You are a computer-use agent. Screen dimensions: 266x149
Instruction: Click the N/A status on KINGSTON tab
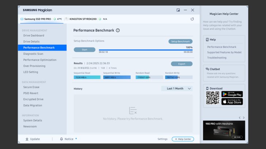tap(105, 19)
